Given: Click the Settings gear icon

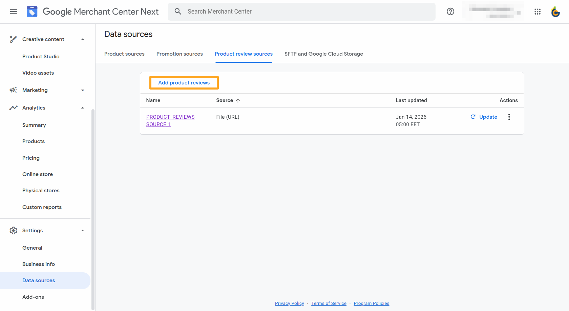Looking at the screenshot, I should pyautogui.click(x=13, y=230).
